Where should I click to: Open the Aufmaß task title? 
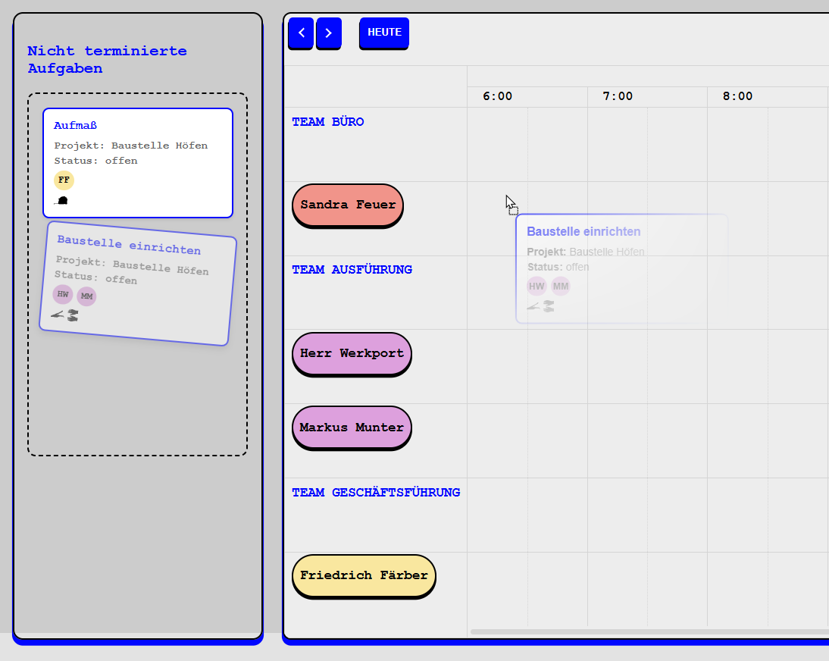click(x=75, y=126)
